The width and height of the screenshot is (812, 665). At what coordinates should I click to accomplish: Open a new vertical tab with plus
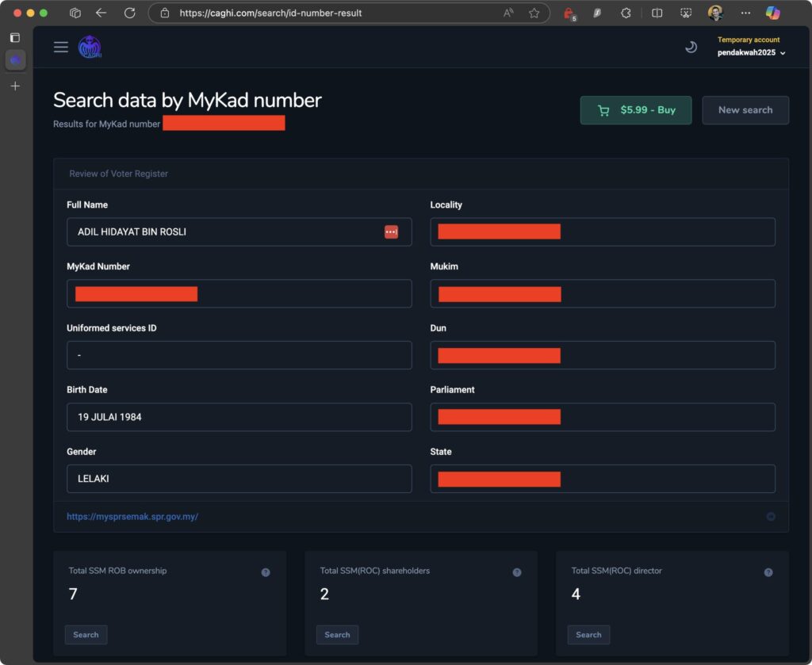coord(15,86)
